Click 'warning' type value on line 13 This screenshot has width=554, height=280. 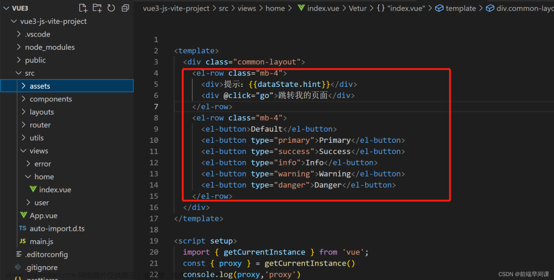click(x=294, y=174)
